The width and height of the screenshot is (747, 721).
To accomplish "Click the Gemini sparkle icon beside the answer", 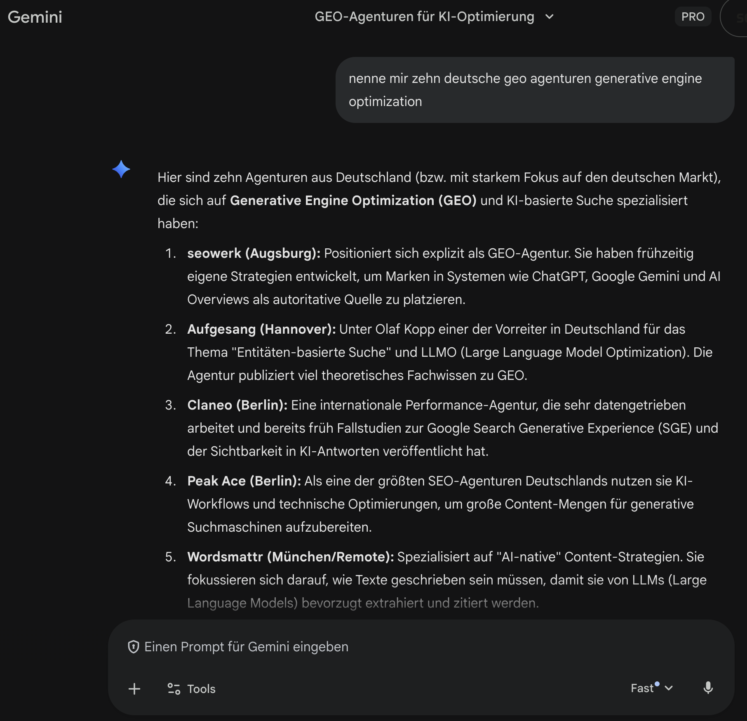I will [x=121, y=169].
